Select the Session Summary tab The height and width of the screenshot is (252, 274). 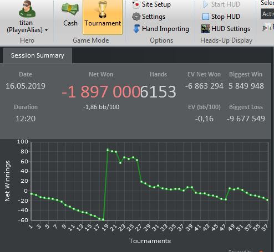point(37,55)
